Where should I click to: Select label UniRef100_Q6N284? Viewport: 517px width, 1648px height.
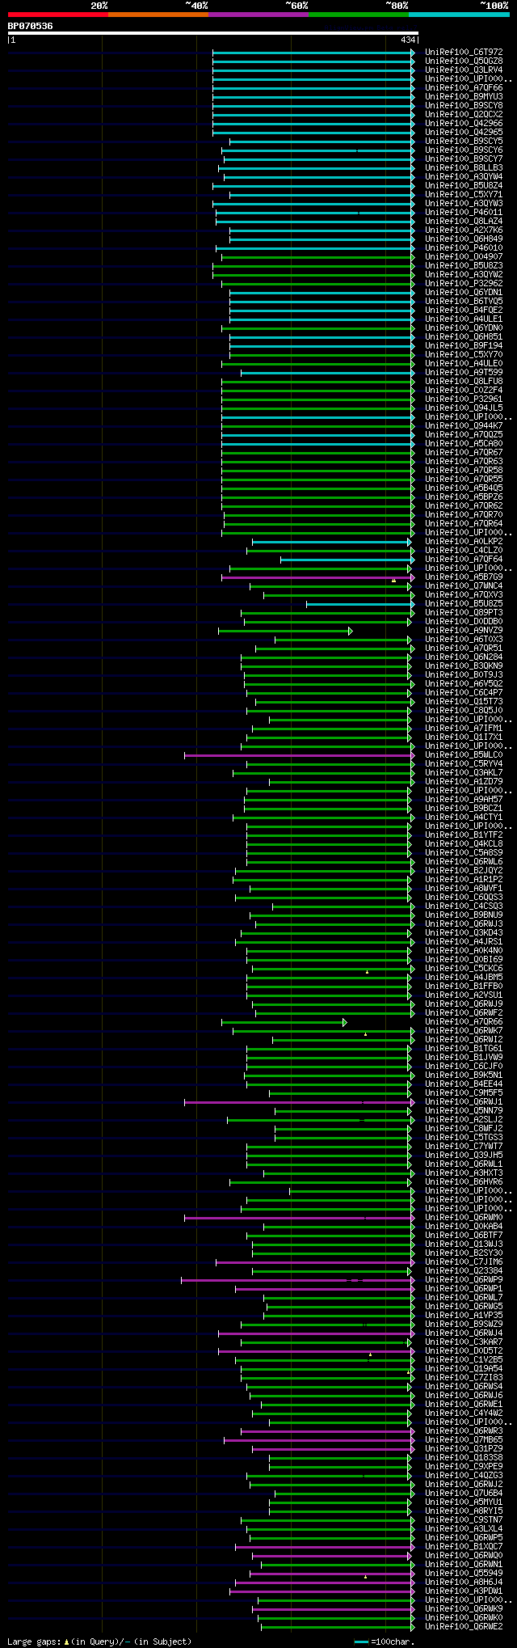(x=464, y=657)
